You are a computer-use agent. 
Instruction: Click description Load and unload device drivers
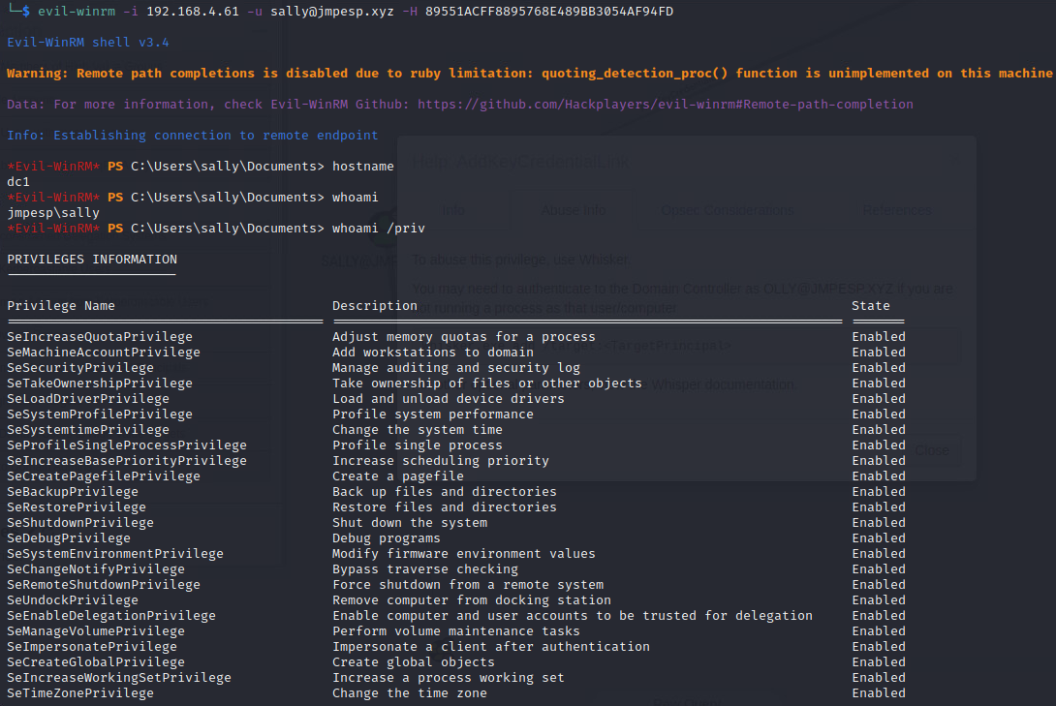pos(449,398)
